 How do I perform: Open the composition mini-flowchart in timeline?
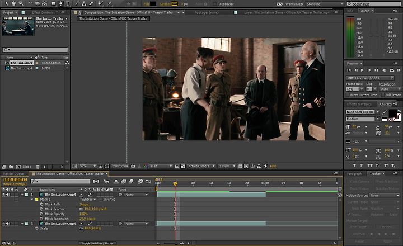point(96,182)
